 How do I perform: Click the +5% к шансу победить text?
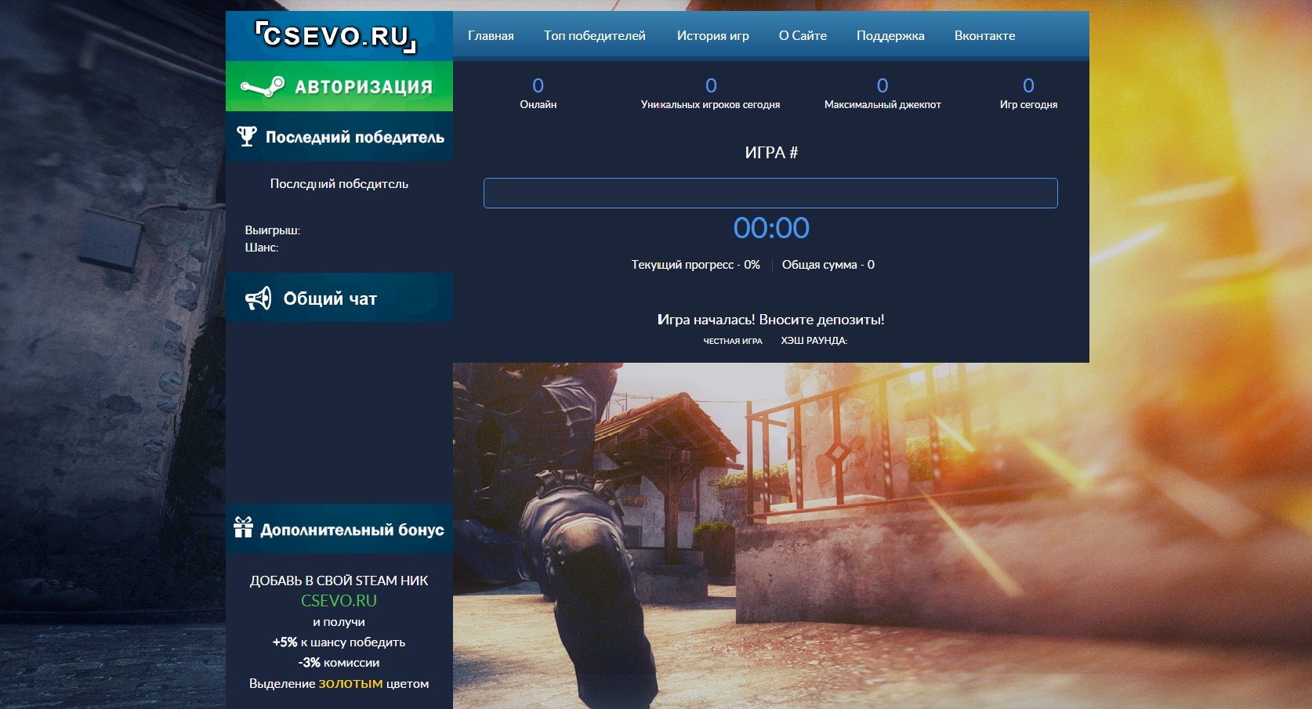339,642
